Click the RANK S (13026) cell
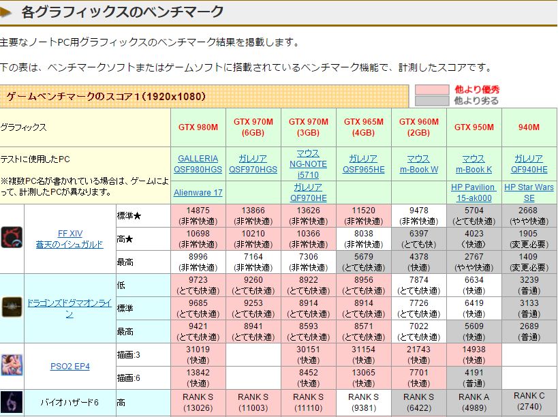 (x=198, y=403)
